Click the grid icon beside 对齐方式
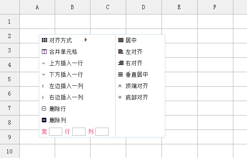This screenshot has width=247, height=158. tap(44, 40)
